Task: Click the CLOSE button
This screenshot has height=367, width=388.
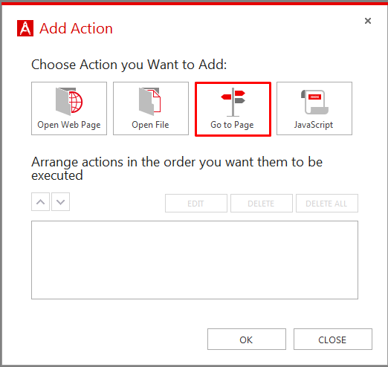Action: (x=333, y=340)
